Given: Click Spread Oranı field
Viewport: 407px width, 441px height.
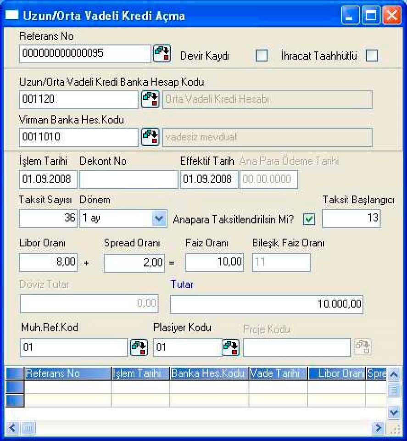Looking at the screenshot, I should (x=134, y=262).
